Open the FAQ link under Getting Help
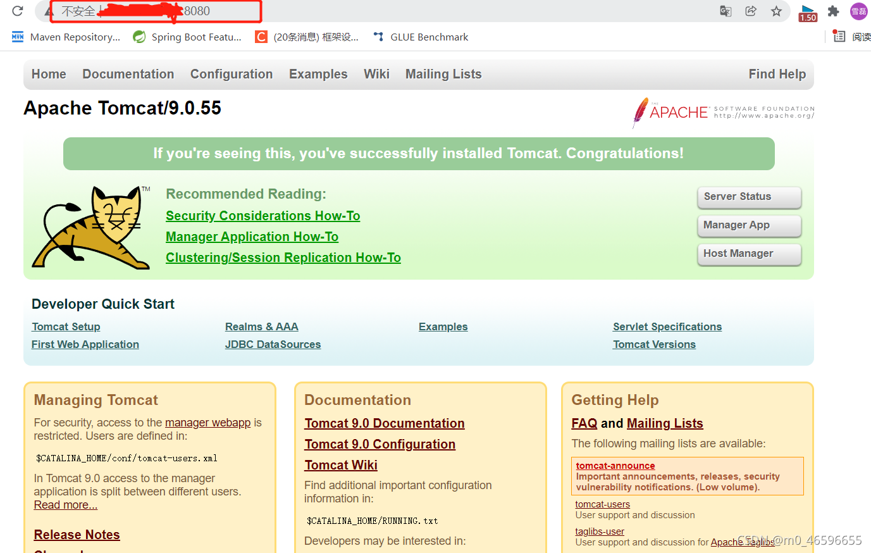The width and height of the screenshot is (871, 553). click(584, 423)
